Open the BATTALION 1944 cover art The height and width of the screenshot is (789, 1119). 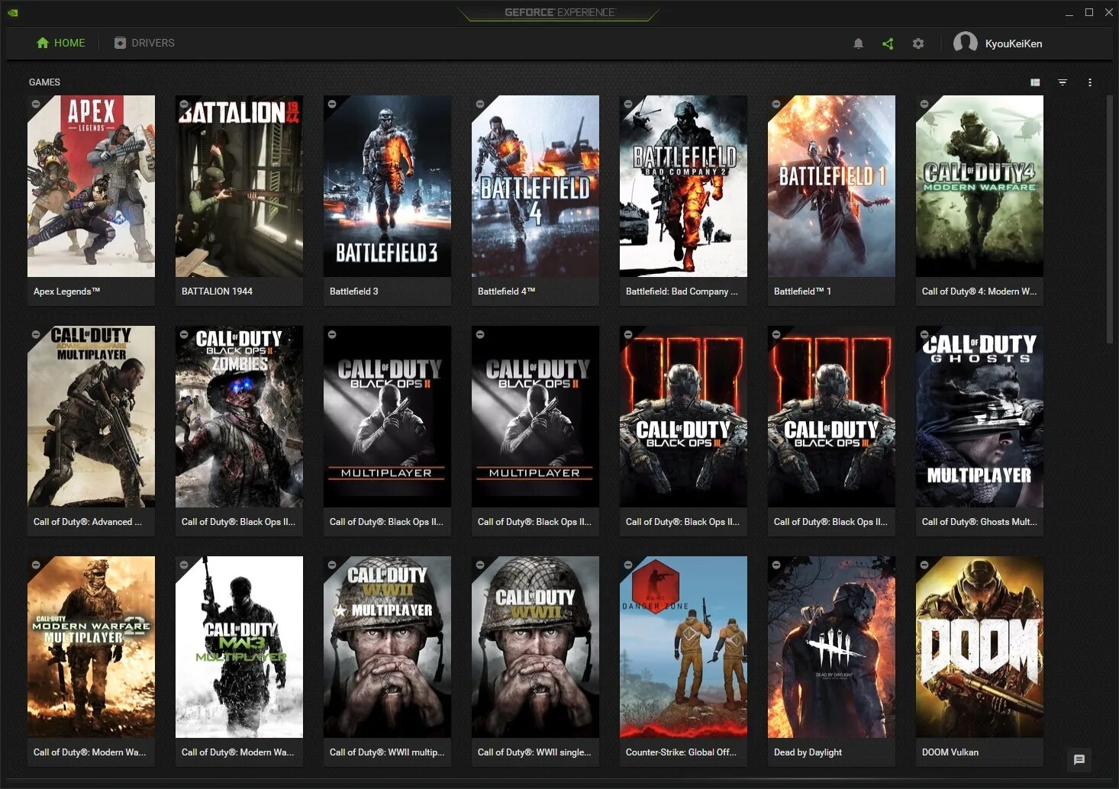[x=239, y=186]
